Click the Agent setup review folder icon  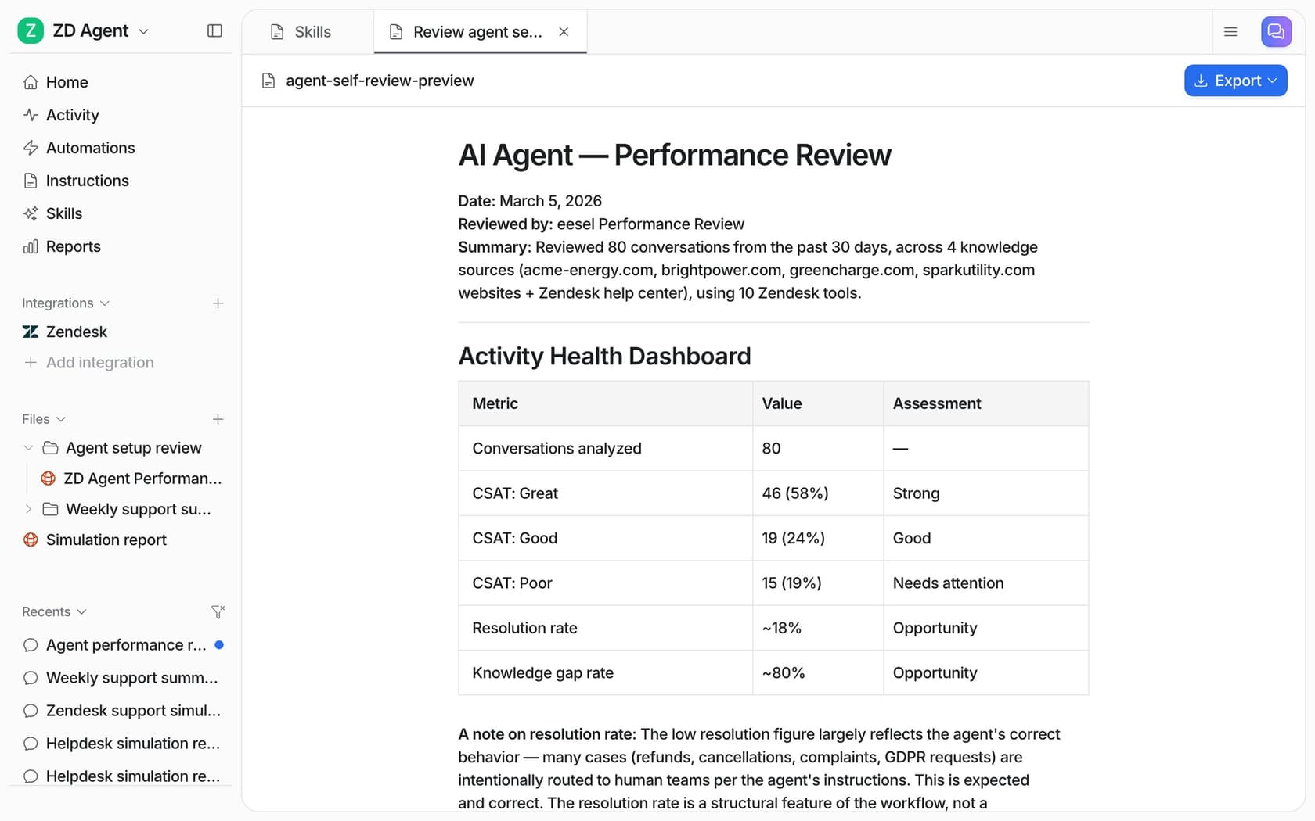pyautogui.click(x=50, y=448)
